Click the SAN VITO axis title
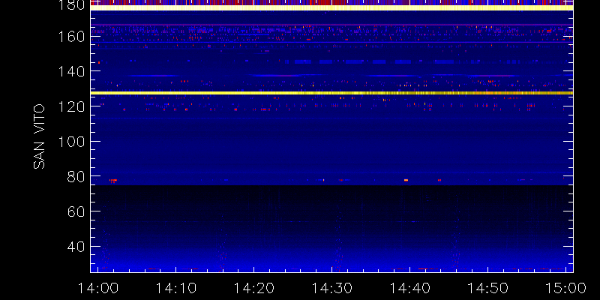 click(x=39, y=137)
